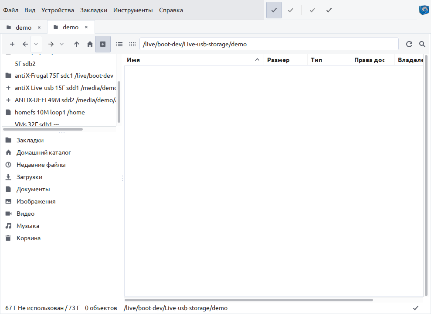The height and width of the screenshot is (314, 431).
Task: Switch to compact grid view icon
Action: 132,44
